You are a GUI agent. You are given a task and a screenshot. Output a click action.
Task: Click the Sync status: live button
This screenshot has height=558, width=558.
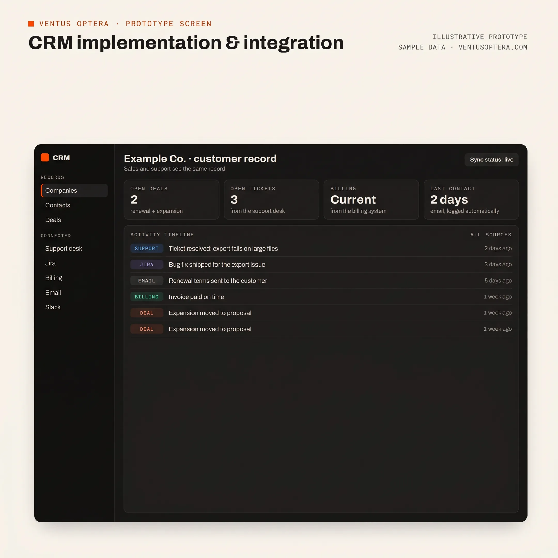tap(492, 160)
